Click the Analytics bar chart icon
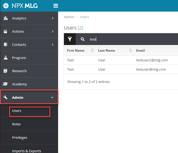Viewport: 178px width, 153px height. point(6,18)
